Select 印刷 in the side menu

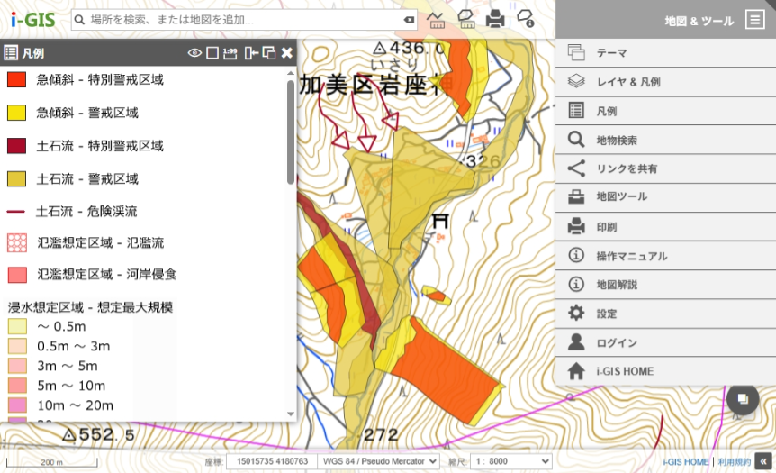coord(665,226)
